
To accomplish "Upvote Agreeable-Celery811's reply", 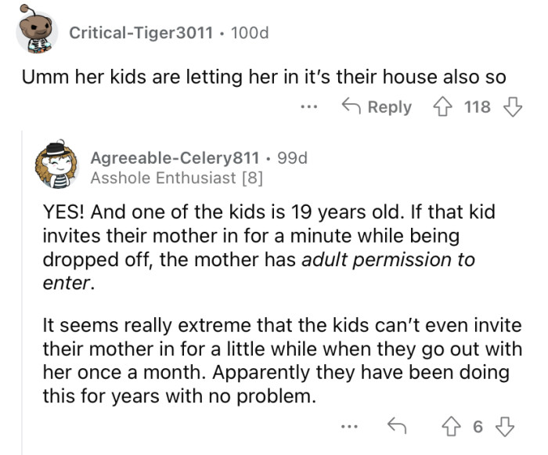I will [454, 426].
